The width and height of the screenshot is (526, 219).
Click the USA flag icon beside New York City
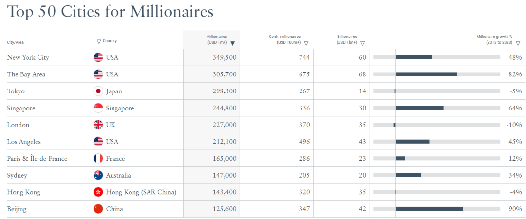[98, 57]
